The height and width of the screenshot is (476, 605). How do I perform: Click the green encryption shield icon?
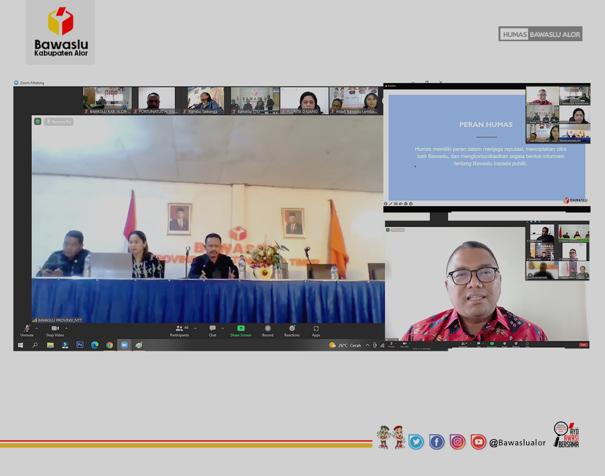[38, 122]
